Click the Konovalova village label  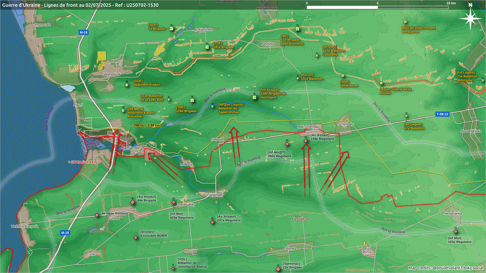pyautogui.click(x=300, y=219)
